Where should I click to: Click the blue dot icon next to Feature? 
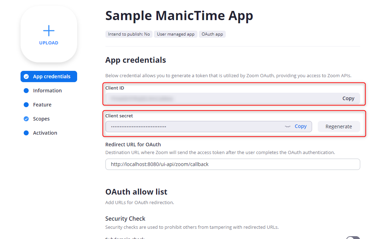click(x=26, y=105)
